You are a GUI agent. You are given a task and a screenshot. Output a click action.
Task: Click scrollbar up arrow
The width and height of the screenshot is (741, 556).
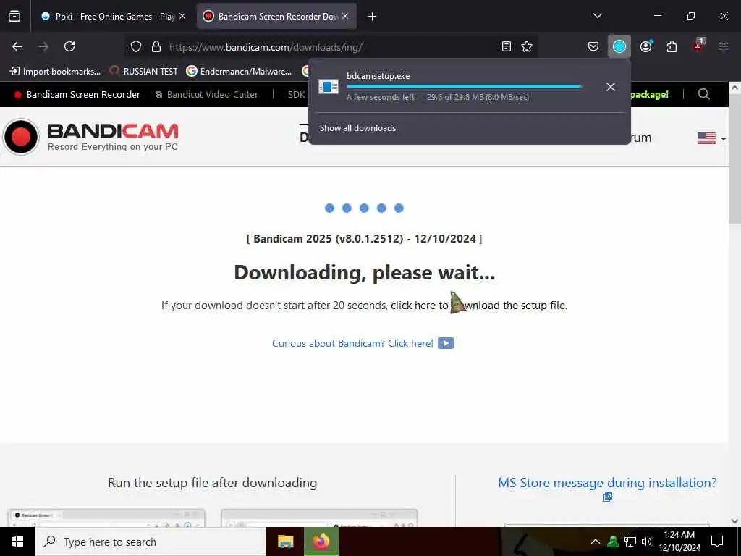pos(734,88)
